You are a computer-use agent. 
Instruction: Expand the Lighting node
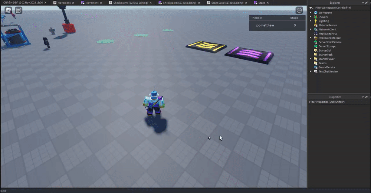click(311, 21)
